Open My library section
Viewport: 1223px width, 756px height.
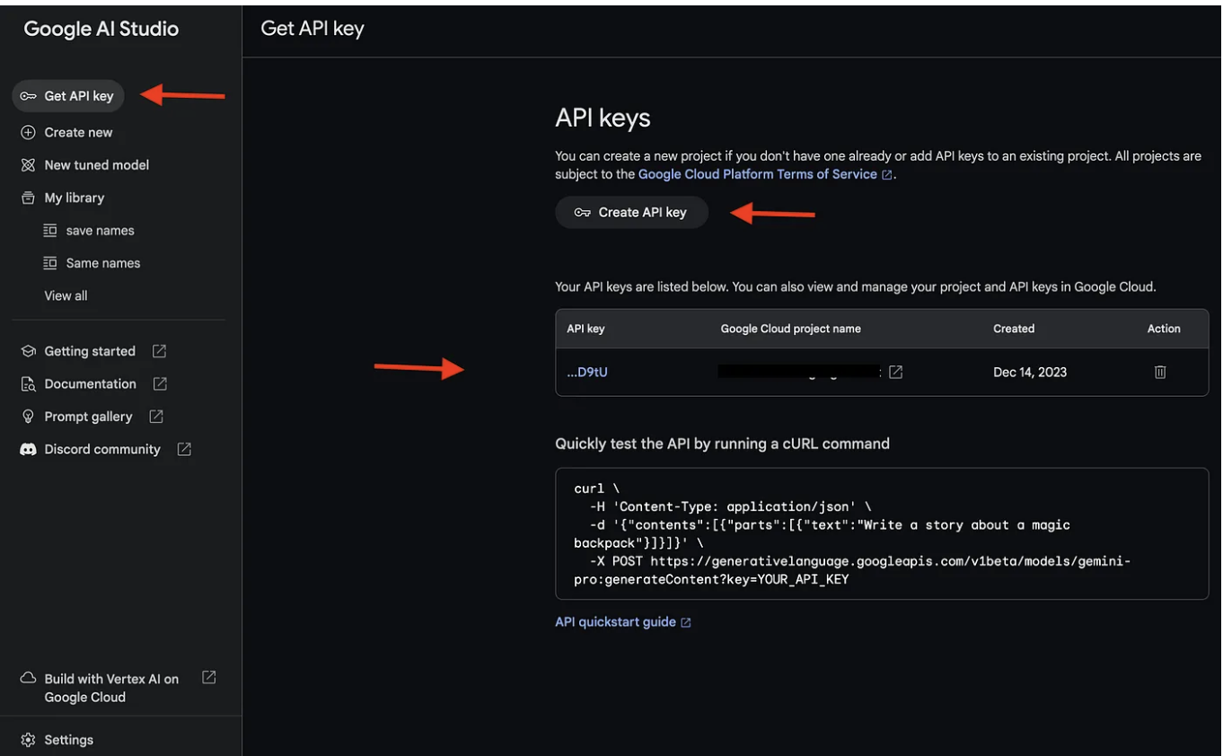[x=75, y=198]
